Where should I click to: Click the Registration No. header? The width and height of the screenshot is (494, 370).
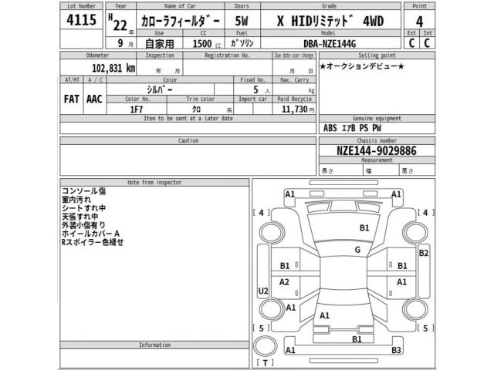pyautogui.click(x=227, y=55)
